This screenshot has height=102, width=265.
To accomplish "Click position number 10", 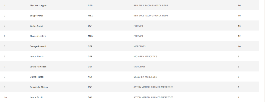I will coord(6,97).
